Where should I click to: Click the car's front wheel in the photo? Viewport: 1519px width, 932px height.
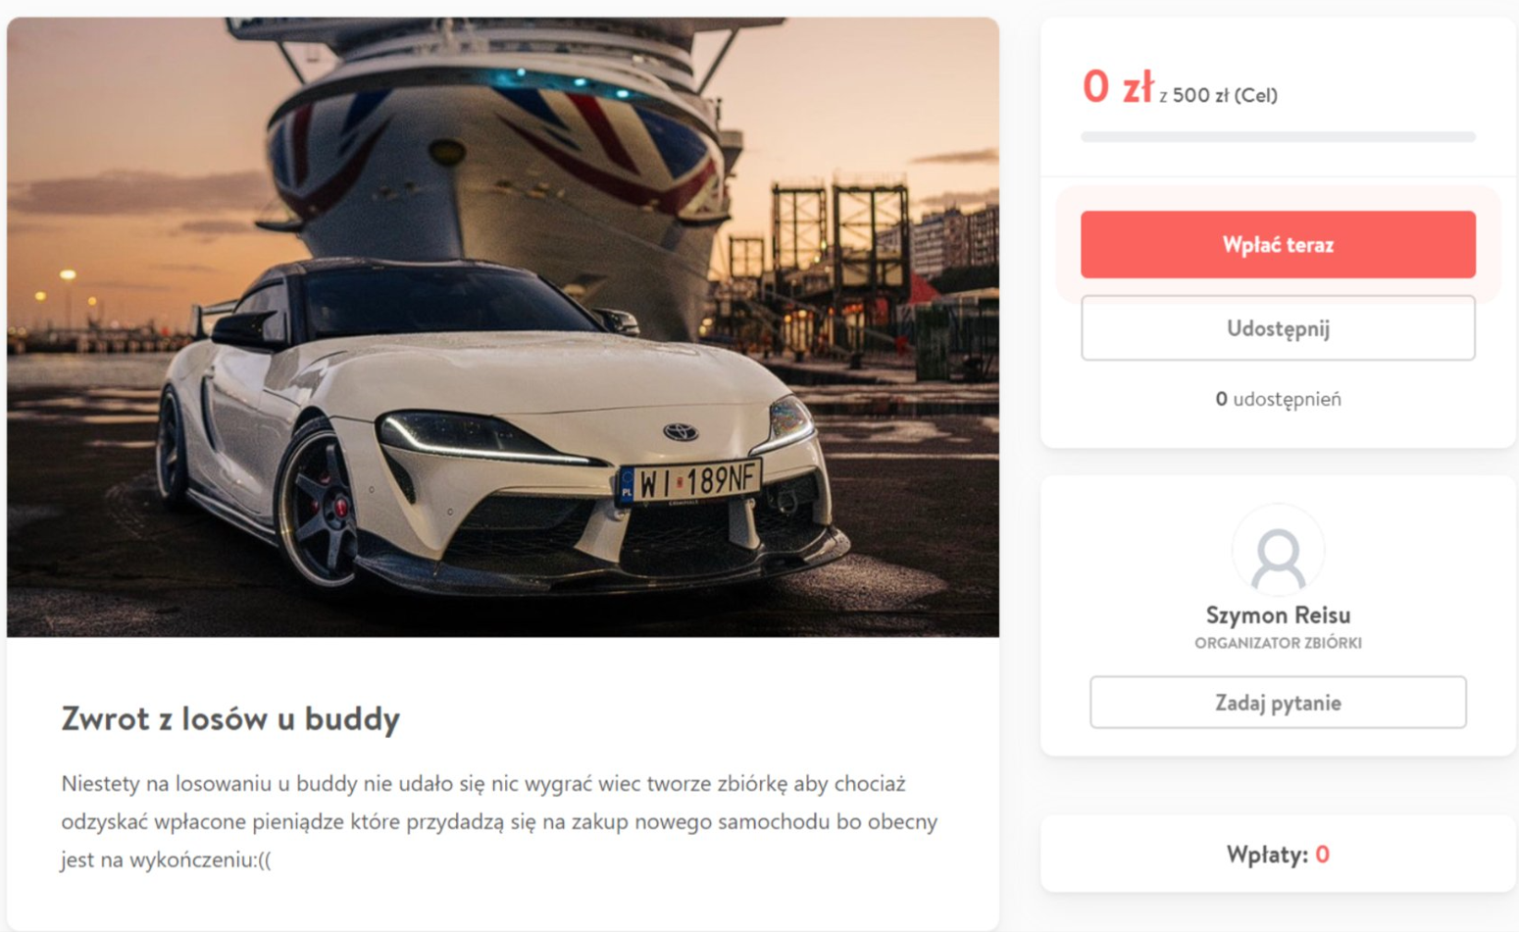pyautogui.click(x=319, y=508)
